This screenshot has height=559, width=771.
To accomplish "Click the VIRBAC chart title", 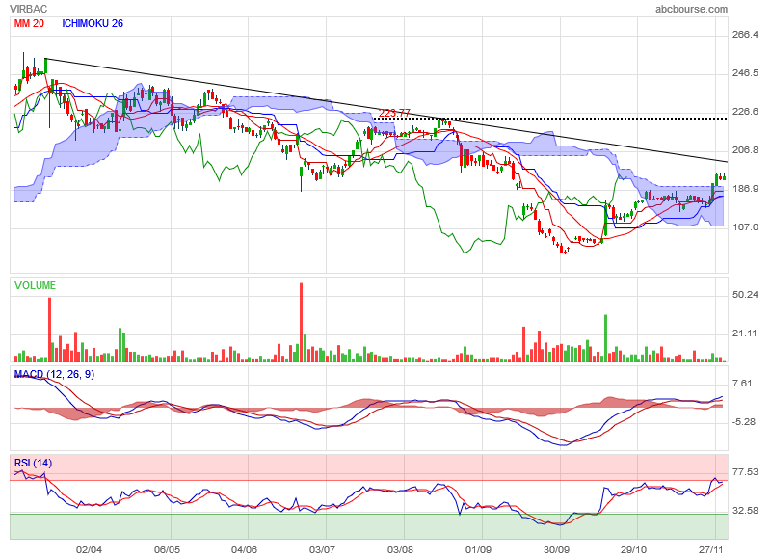I will point(28,9).
